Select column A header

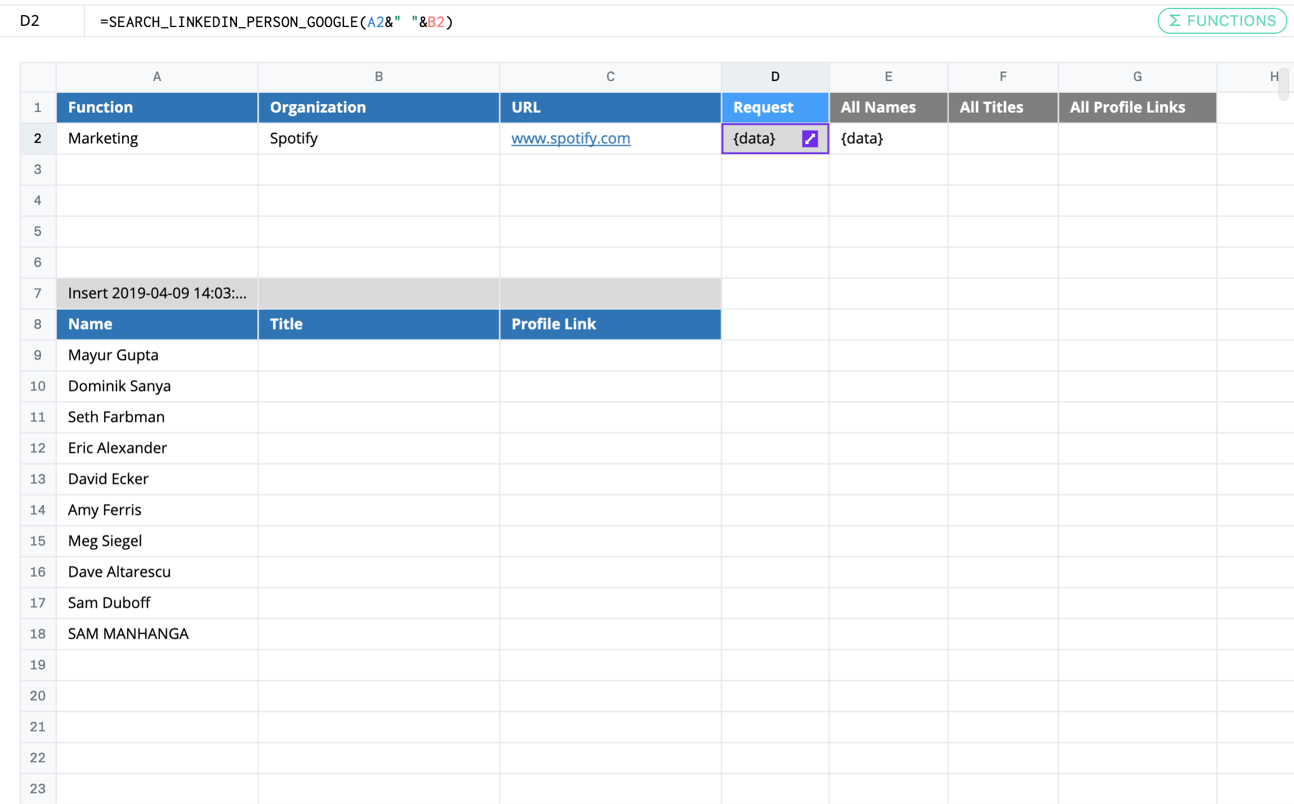click(x=157, y=77)
